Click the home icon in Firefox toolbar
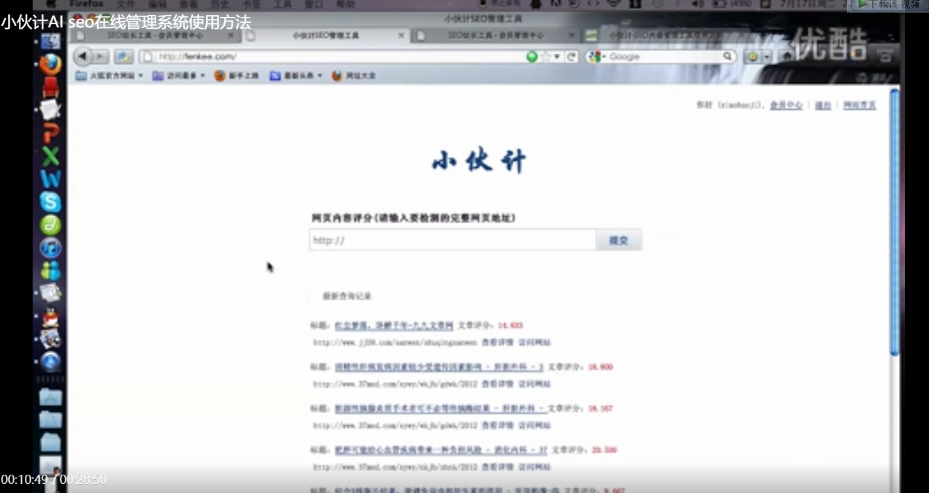 (x=787, y=57)
